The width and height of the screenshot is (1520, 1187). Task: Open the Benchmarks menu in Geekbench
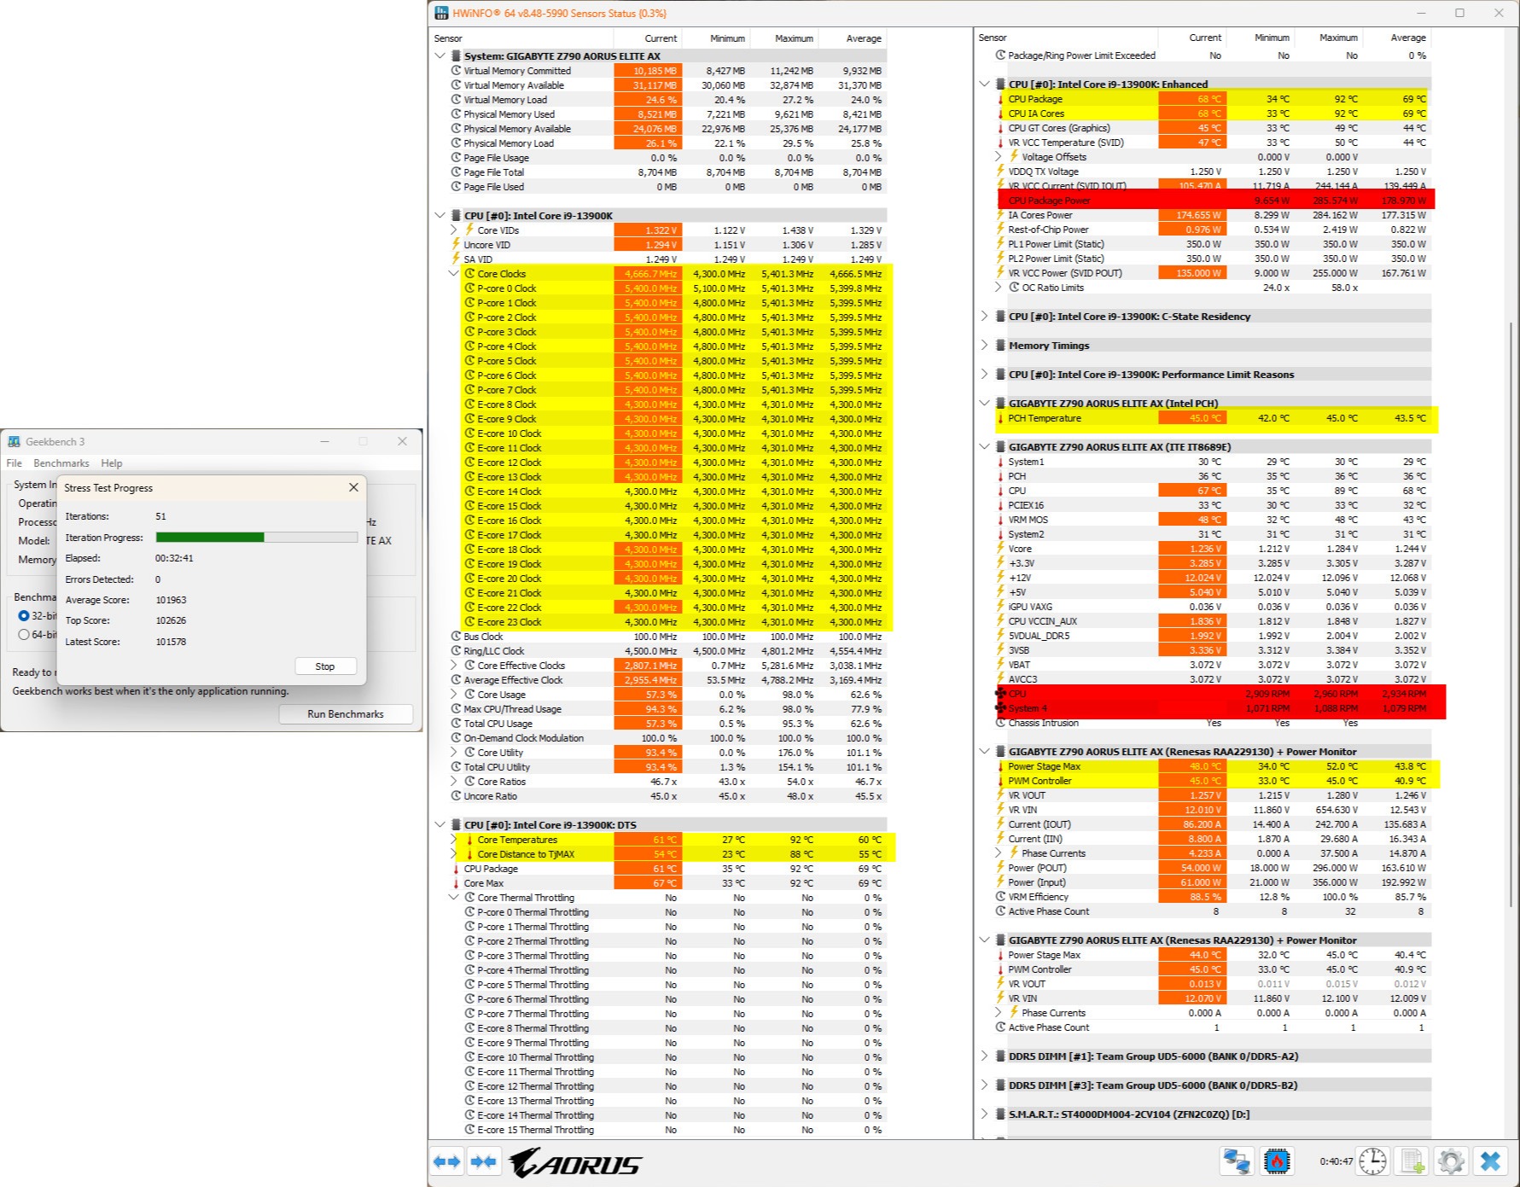(x=61, y=463)
